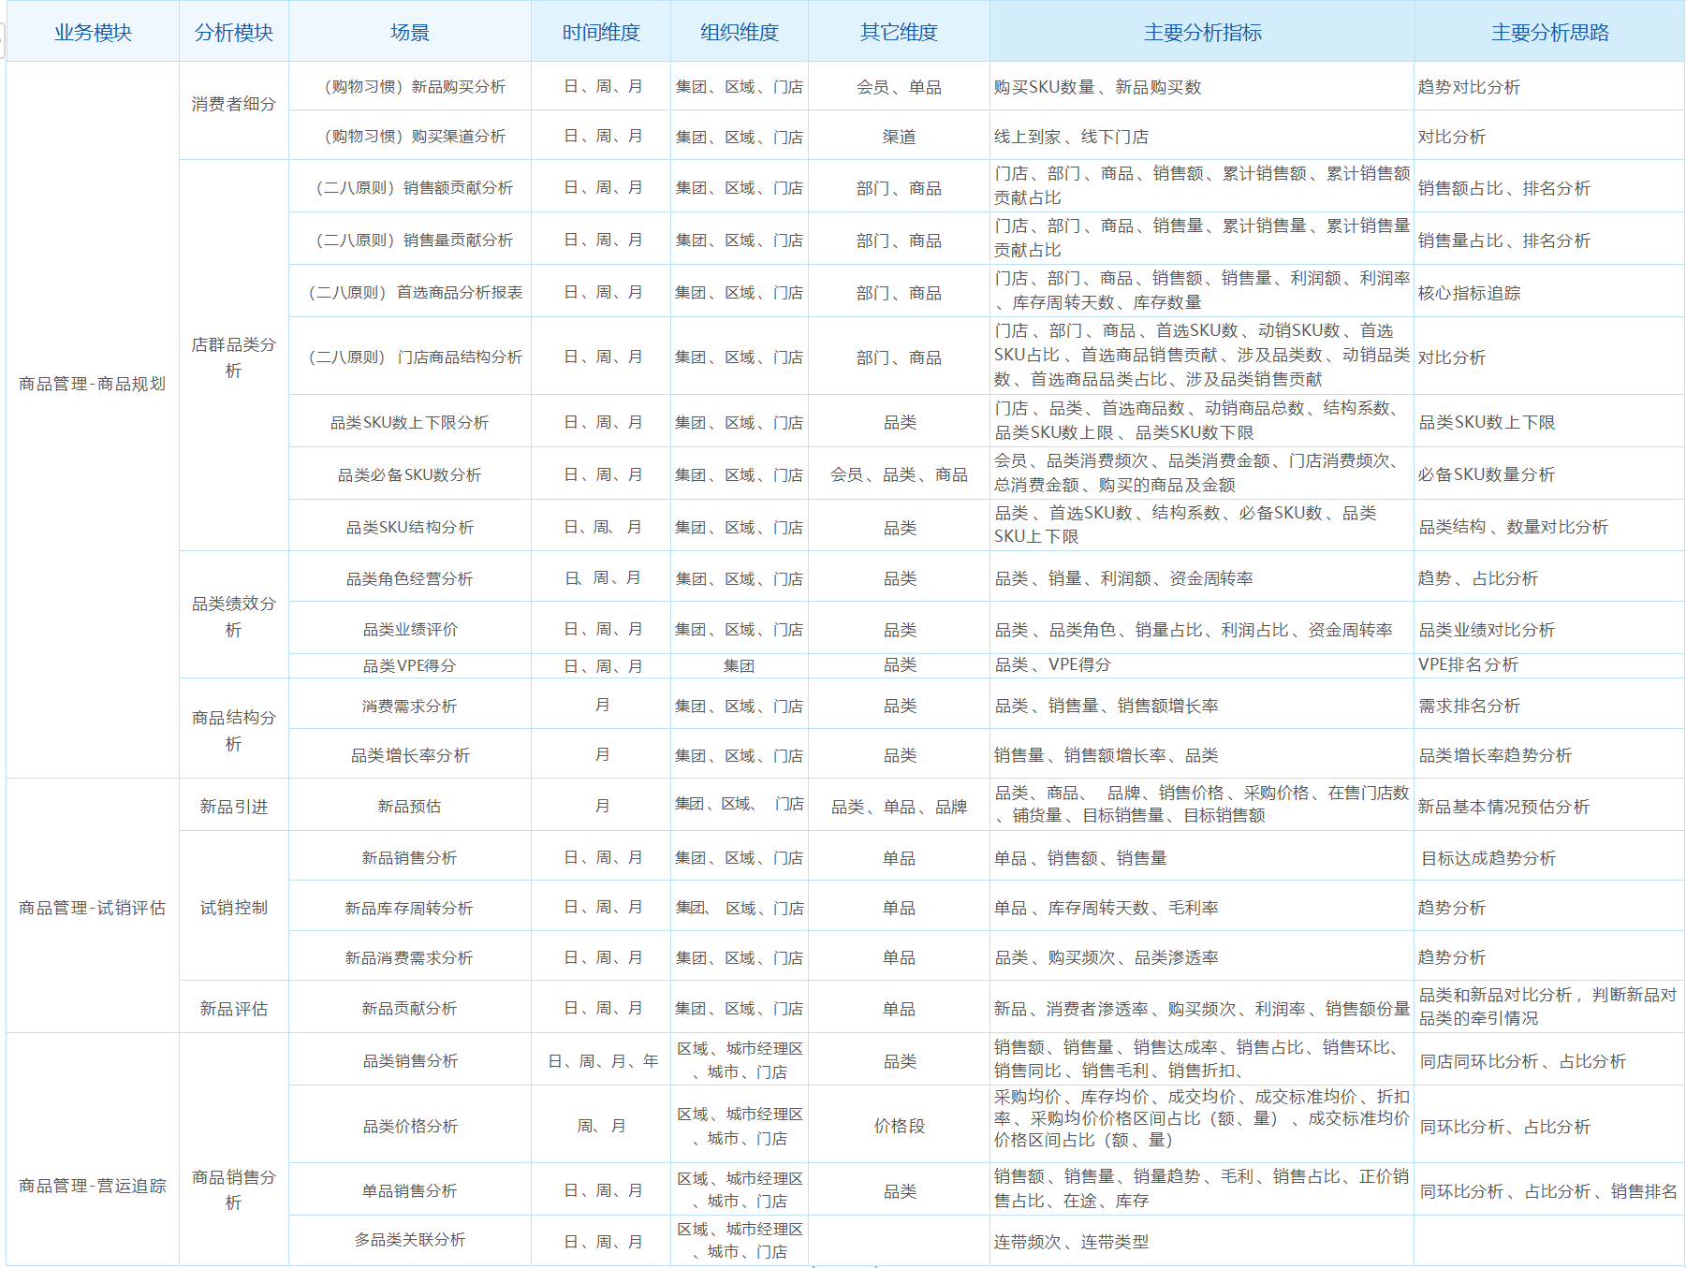Select the 价格段 dimension cell
The width and height of the screenshot is (1686, 1268).
(x=899, y=1126)
